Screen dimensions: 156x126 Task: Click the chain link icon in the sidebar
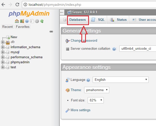coord(51,32)
